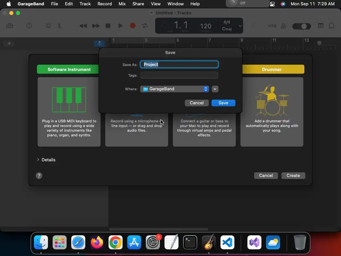Image resolution: width=341 pixels, height=256 pixels.
Task: Open the LCD display mode dropdown arrow
Action: (x=240, y=26)
